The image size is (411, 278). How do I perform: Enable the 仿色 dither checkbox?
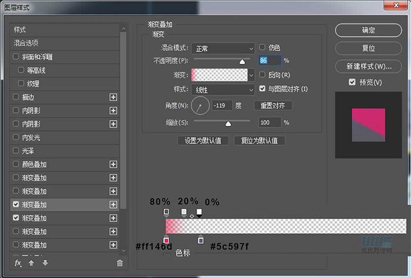coord(263,48)
